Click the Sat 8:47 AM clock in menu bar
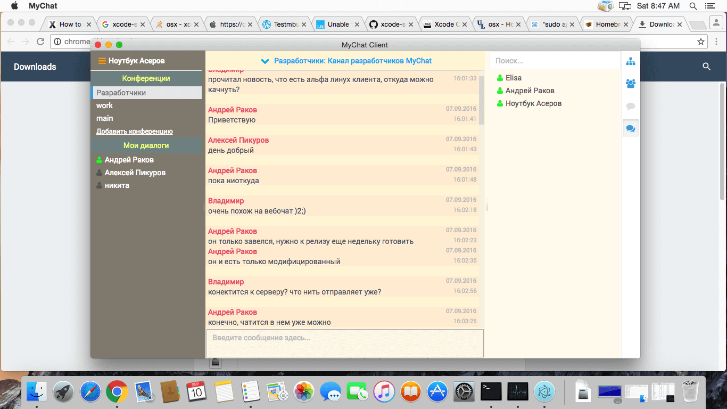The height and width of the screenshot is (409, 727). tap(658, 6)
